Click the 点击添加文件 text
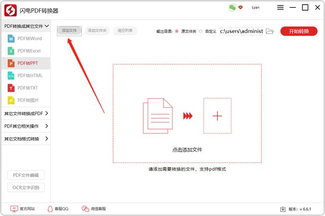This screenshot has height=216, width=325. click(187, 150)
